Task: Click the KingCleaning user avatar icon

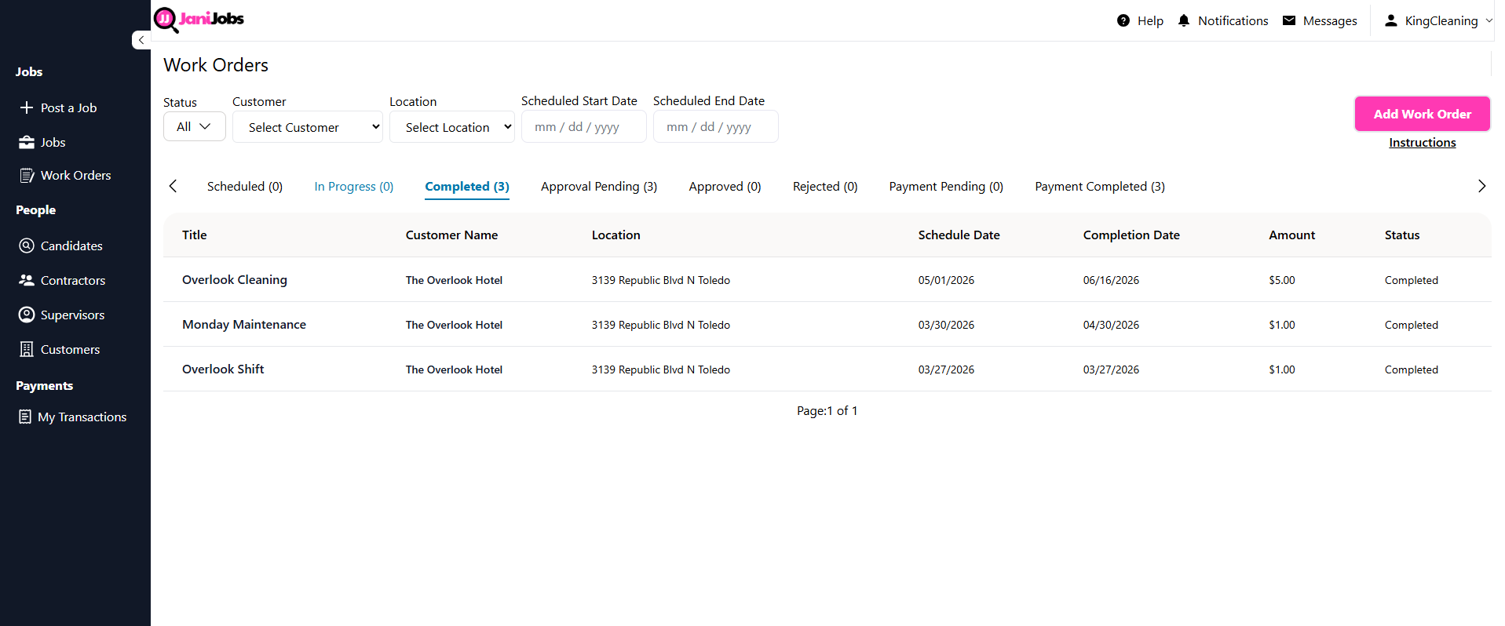Action: 1391,20
